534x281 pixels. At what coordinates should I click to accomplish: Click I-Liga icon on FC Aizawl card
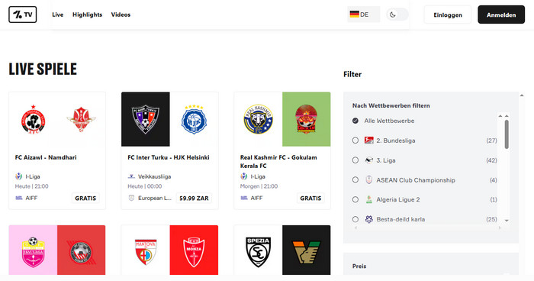[x=19, y=176]
